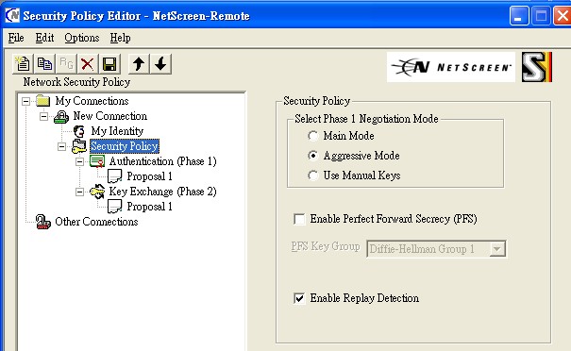Click the Copy toolbar icon

(x=44, y=64)
